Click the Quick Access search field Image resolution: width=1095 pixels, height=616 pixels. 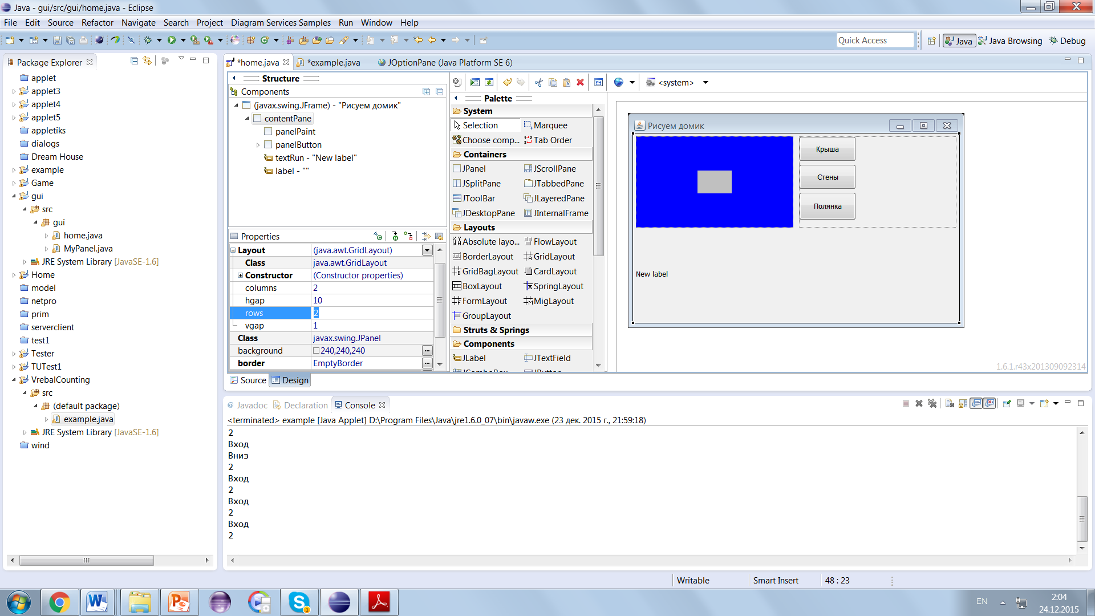click(x=875, y=40)
